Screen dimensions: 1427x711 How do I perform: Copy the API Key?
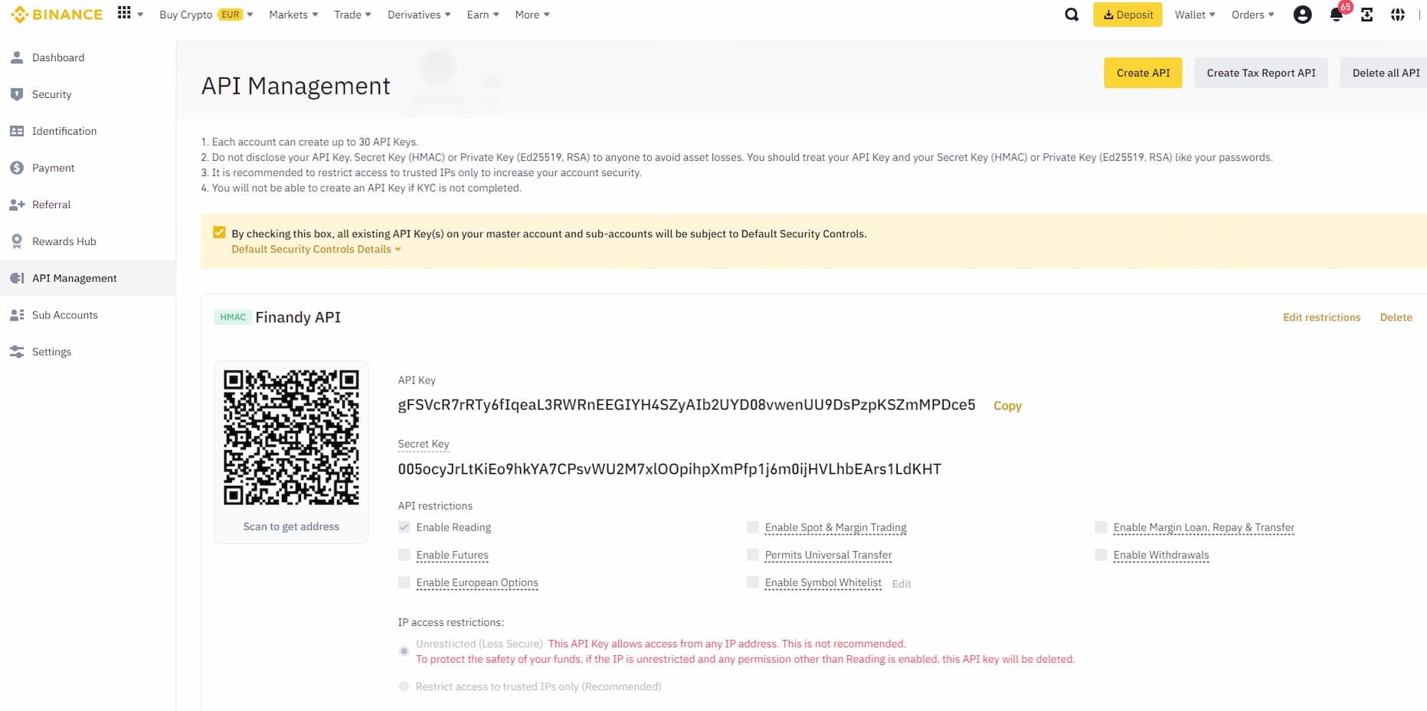[1007, 406]
